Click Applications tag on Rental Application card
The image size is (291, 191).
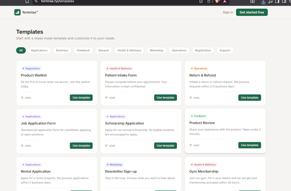tap(31, 165)
